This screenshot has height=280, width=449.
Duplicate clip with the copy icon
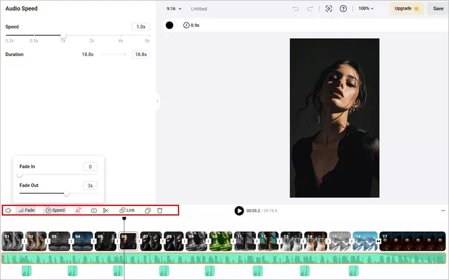(147, 210)
